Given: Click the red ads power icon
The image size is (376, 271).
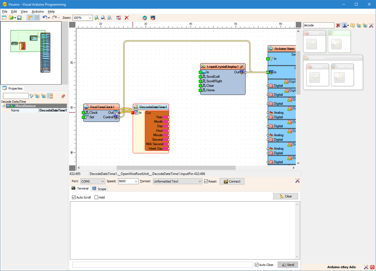Looking at the screenshot, I should tap(372, 267).
